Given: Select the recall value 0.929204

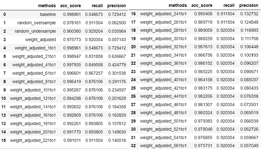Looking at the screenshot, I should click(x=94, y=31).
